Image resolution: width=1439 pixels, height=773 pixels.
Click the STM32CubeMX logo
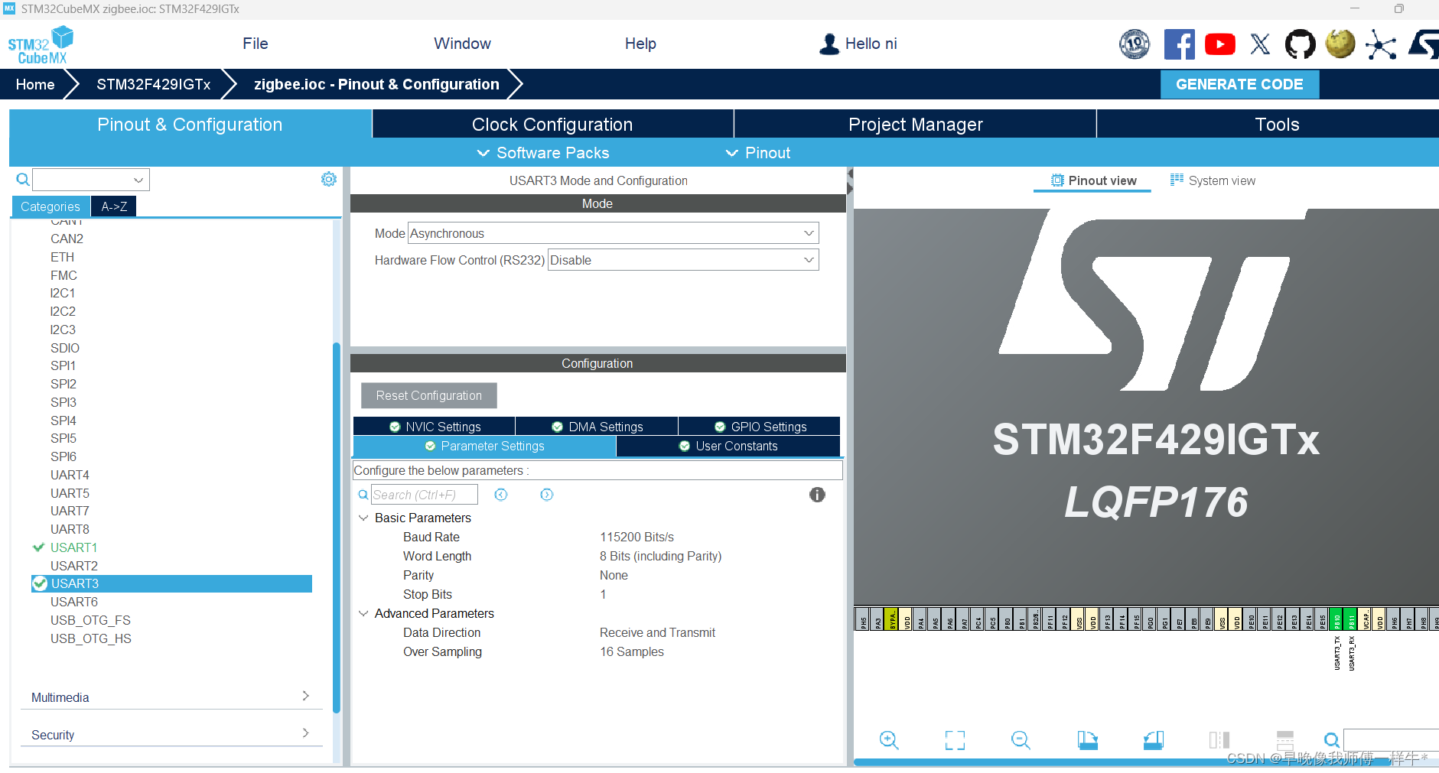[41, 45]
